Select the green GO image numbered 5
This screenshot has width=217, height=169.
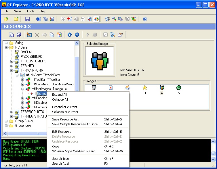(x=179, y=88)
